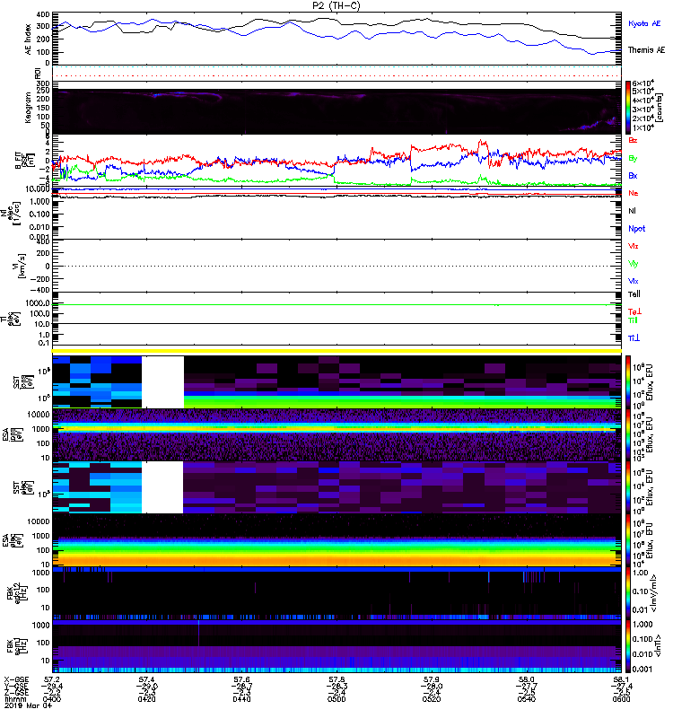Image resolution: width=673 pixels, height=718 pixels.
Task: Select the Themis AE legend label
Action: (646, 50)
